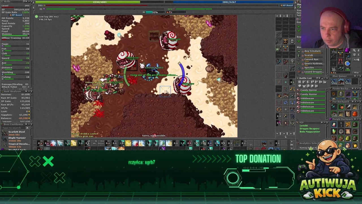Select Cursed Ape in prey tracker
The image size is (362, 204).
[x=311, y=60]
